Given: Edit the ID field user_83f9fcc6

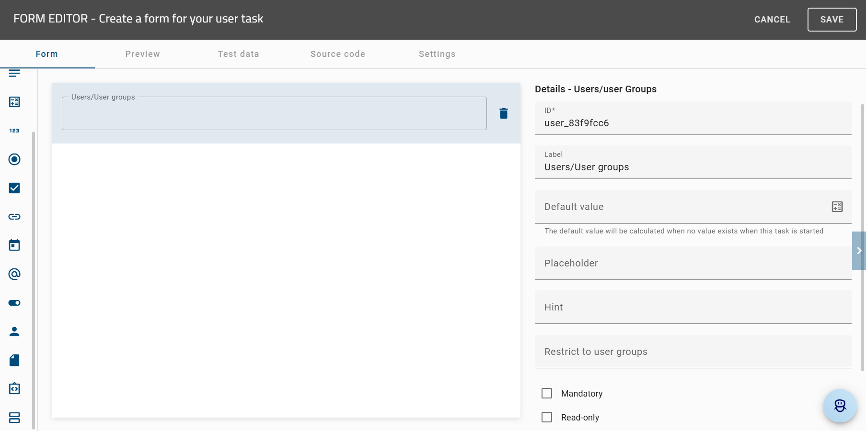Looking at the screenshot, I should click(693, 118).
